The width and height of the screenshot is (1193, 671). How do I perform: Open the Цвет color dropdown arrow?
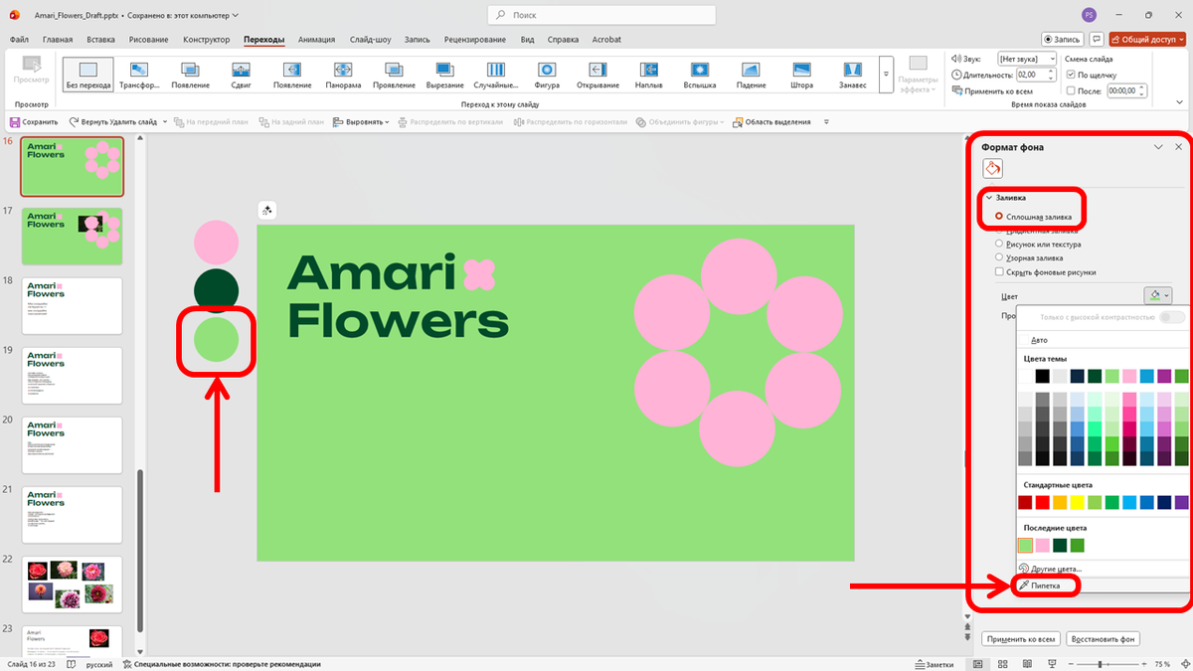1165,295
